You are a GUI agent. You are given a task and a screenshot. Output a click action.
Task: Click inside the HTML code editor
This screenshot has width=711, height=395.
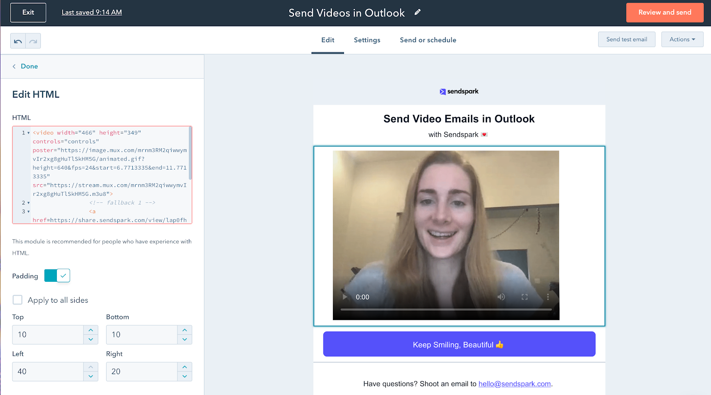click(x=102, y=175)
